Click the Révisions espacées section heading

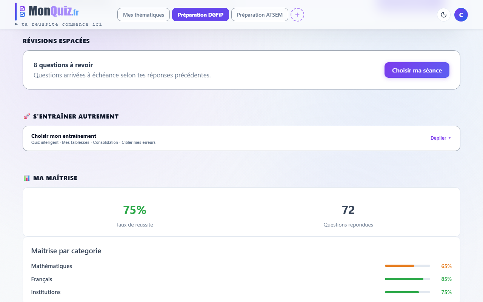tap(56, 41)
